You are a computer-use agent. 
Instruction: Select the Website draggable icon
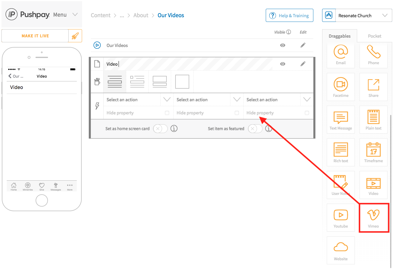click(341, 250)
